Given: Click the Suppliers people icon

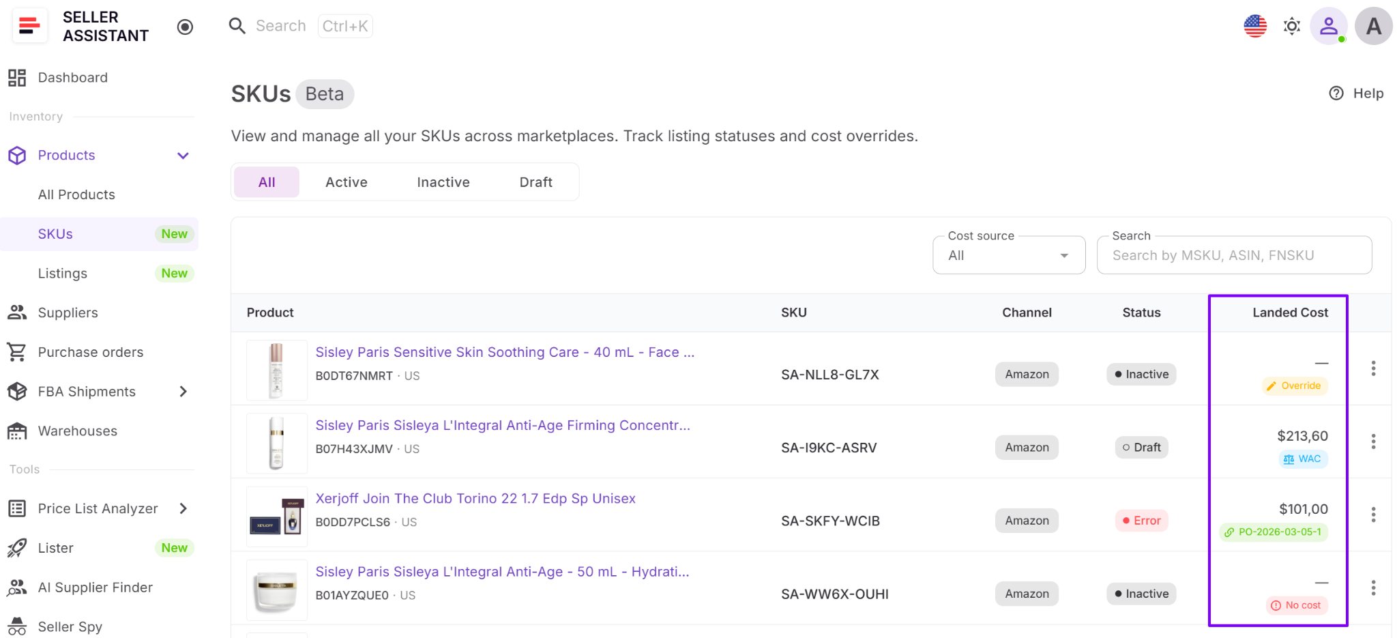Looking at the screenshot, I should [x=17, y=313].
